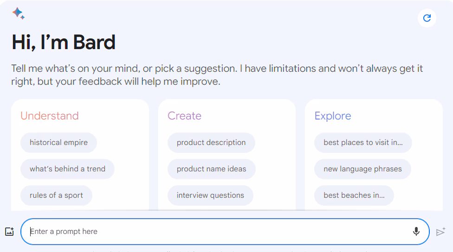Pick the 'product description' suggestion chip
Image resolution: width=453 pixels, height=252 pixels.
pos(211,143)
